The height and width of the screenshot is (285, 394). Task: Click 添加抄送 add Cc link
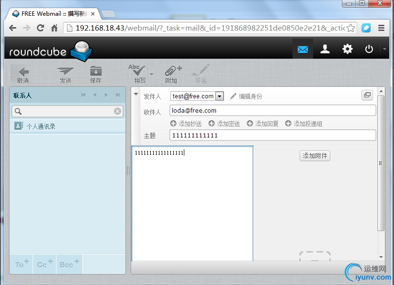(x=186, y=124)
